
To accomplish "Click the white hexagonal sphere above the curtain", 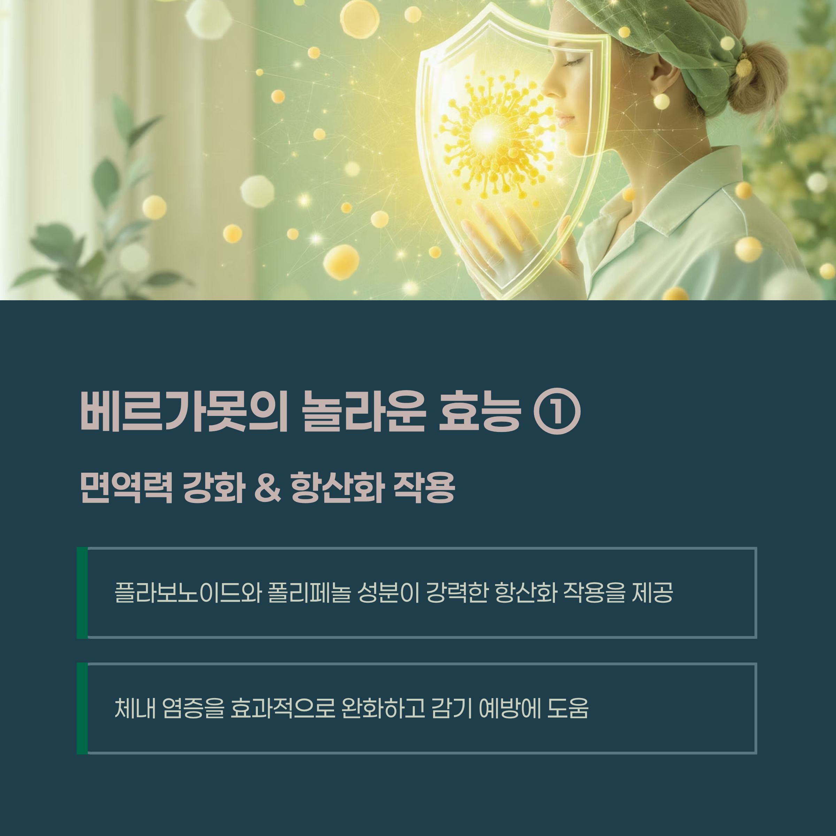I will pos(209,18).
